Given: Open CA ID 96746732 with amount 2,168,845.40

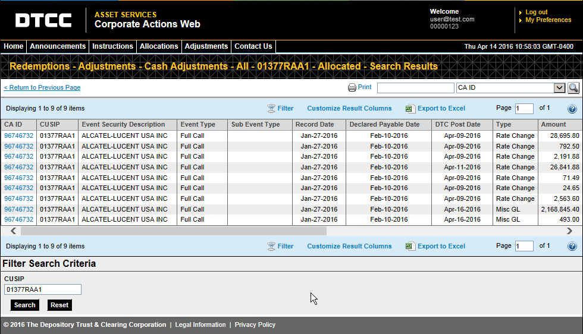Looking at the screenshot, I should (x=18, y=210).
